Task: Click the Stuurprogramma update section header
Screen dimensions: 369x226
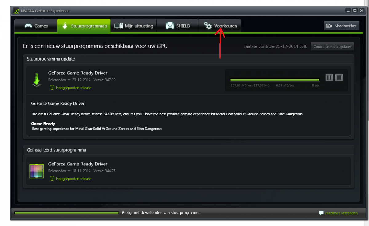Action: [51, 59]
